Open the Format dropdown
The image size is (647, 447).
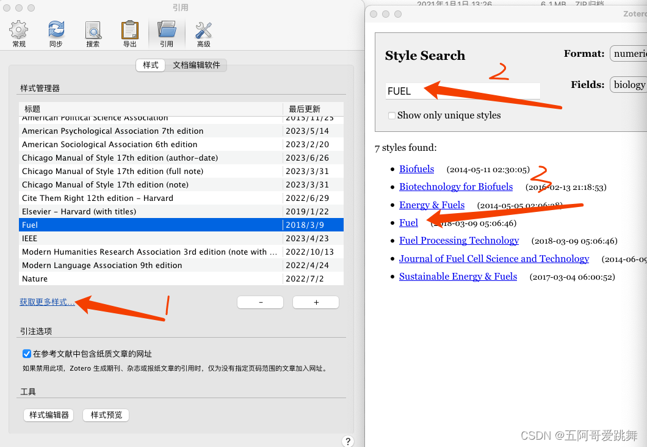[628, 54]
